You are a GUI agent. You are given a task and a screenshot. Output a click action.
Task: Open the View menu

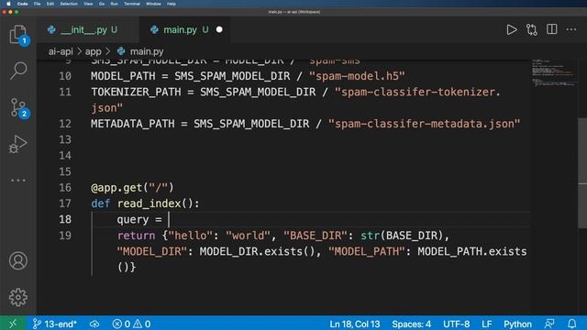(88, 4)
